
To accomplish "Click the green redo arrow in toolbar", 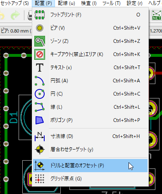I will point(15,15).
